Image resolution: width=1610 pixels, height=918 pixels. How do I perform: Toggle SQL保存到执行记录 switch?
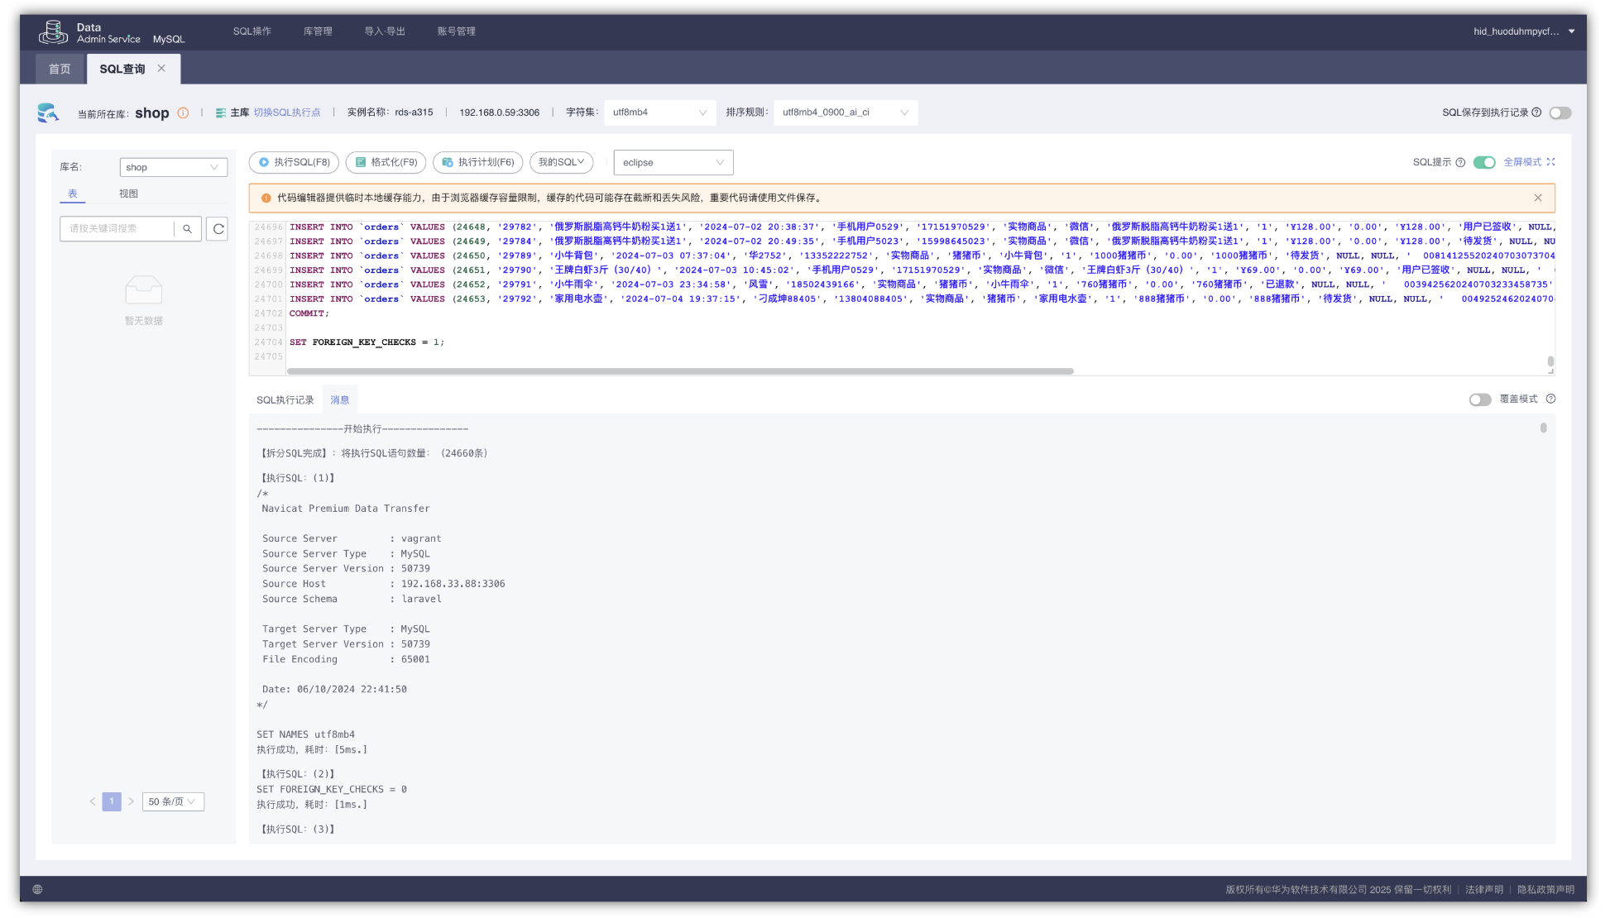[1560, 113]
